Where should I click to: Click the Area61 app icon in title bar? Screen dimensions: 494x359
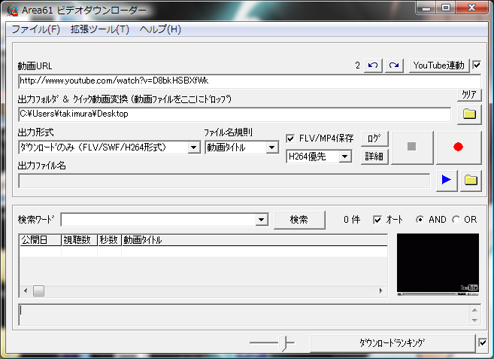[x=13, y=11]
